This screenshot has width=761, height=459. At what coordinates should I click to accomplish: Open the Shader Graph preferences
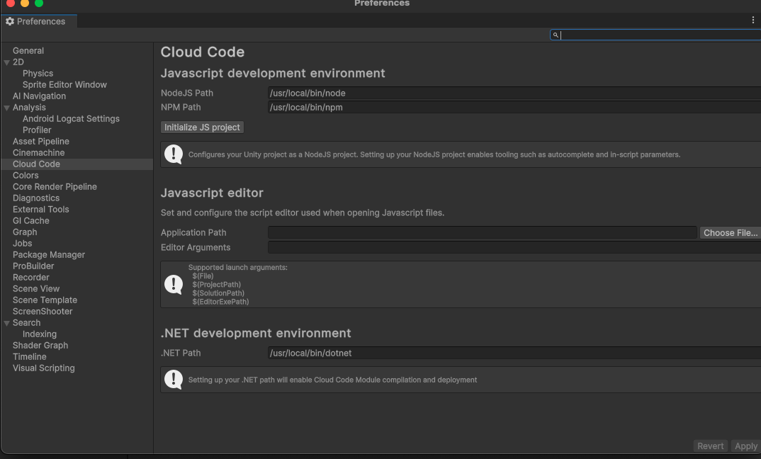pyautogui.click(x=40, y=345)
